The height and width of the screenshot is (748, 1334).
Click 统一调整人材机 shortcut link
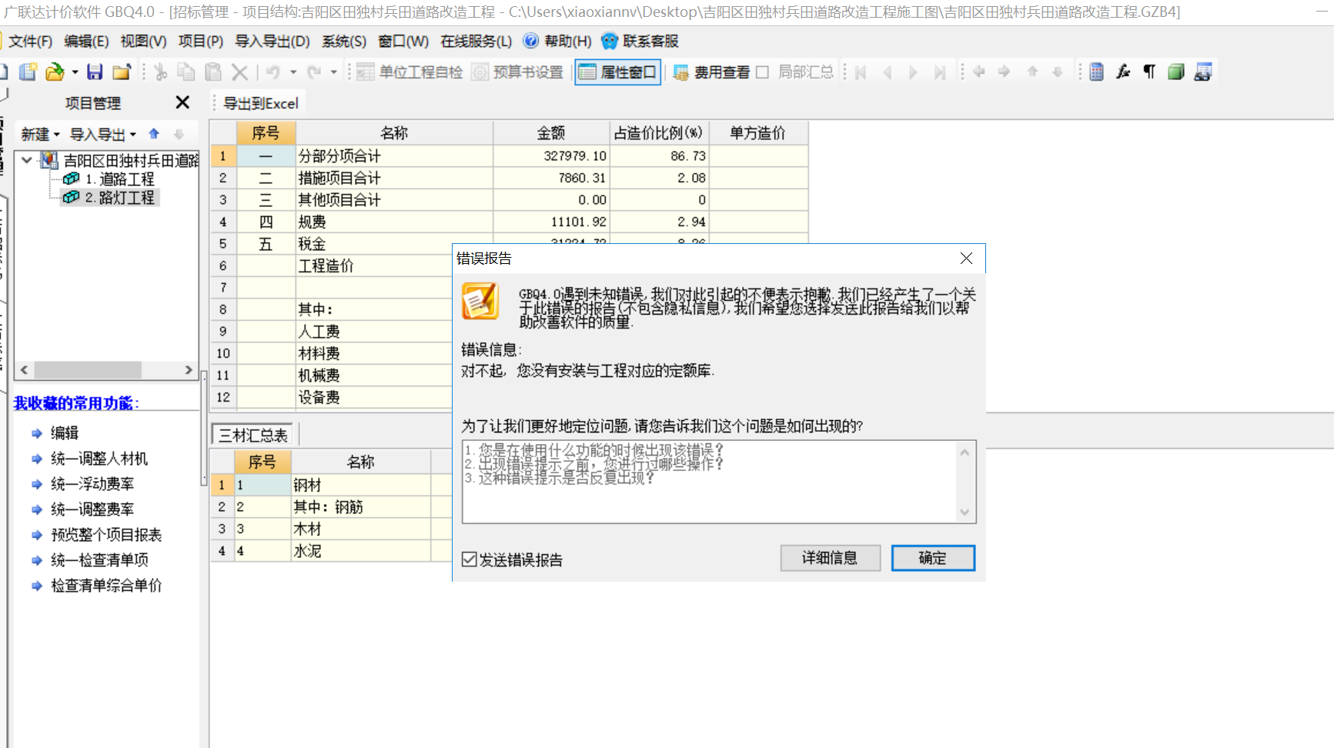99,459
